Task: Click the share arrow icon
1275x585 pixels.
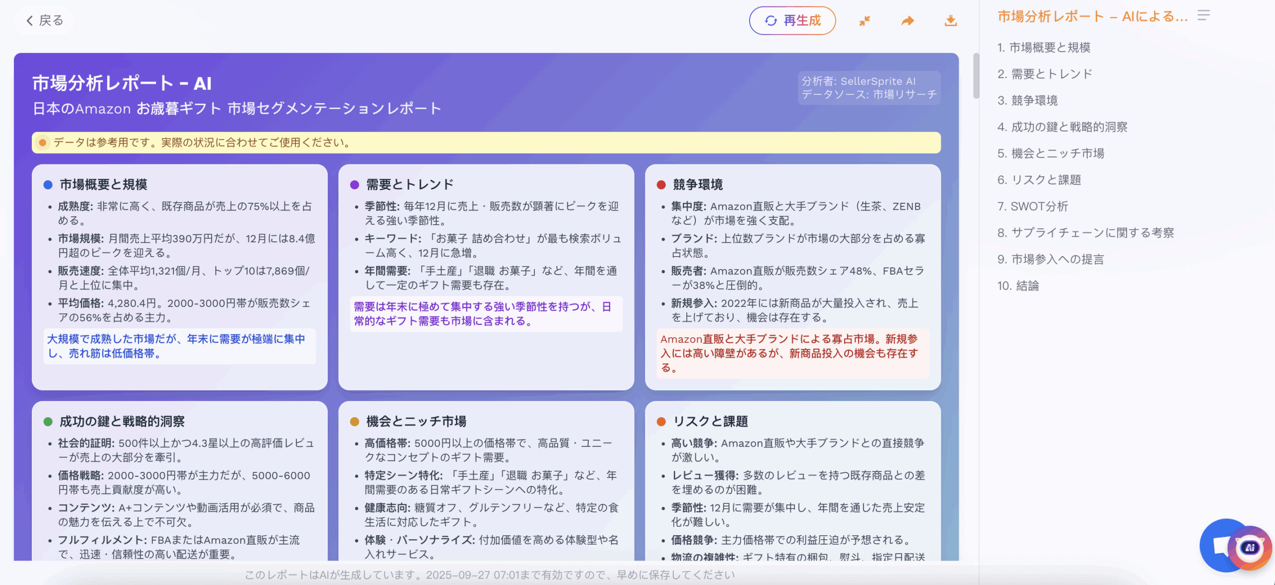Action: [907, 20]
